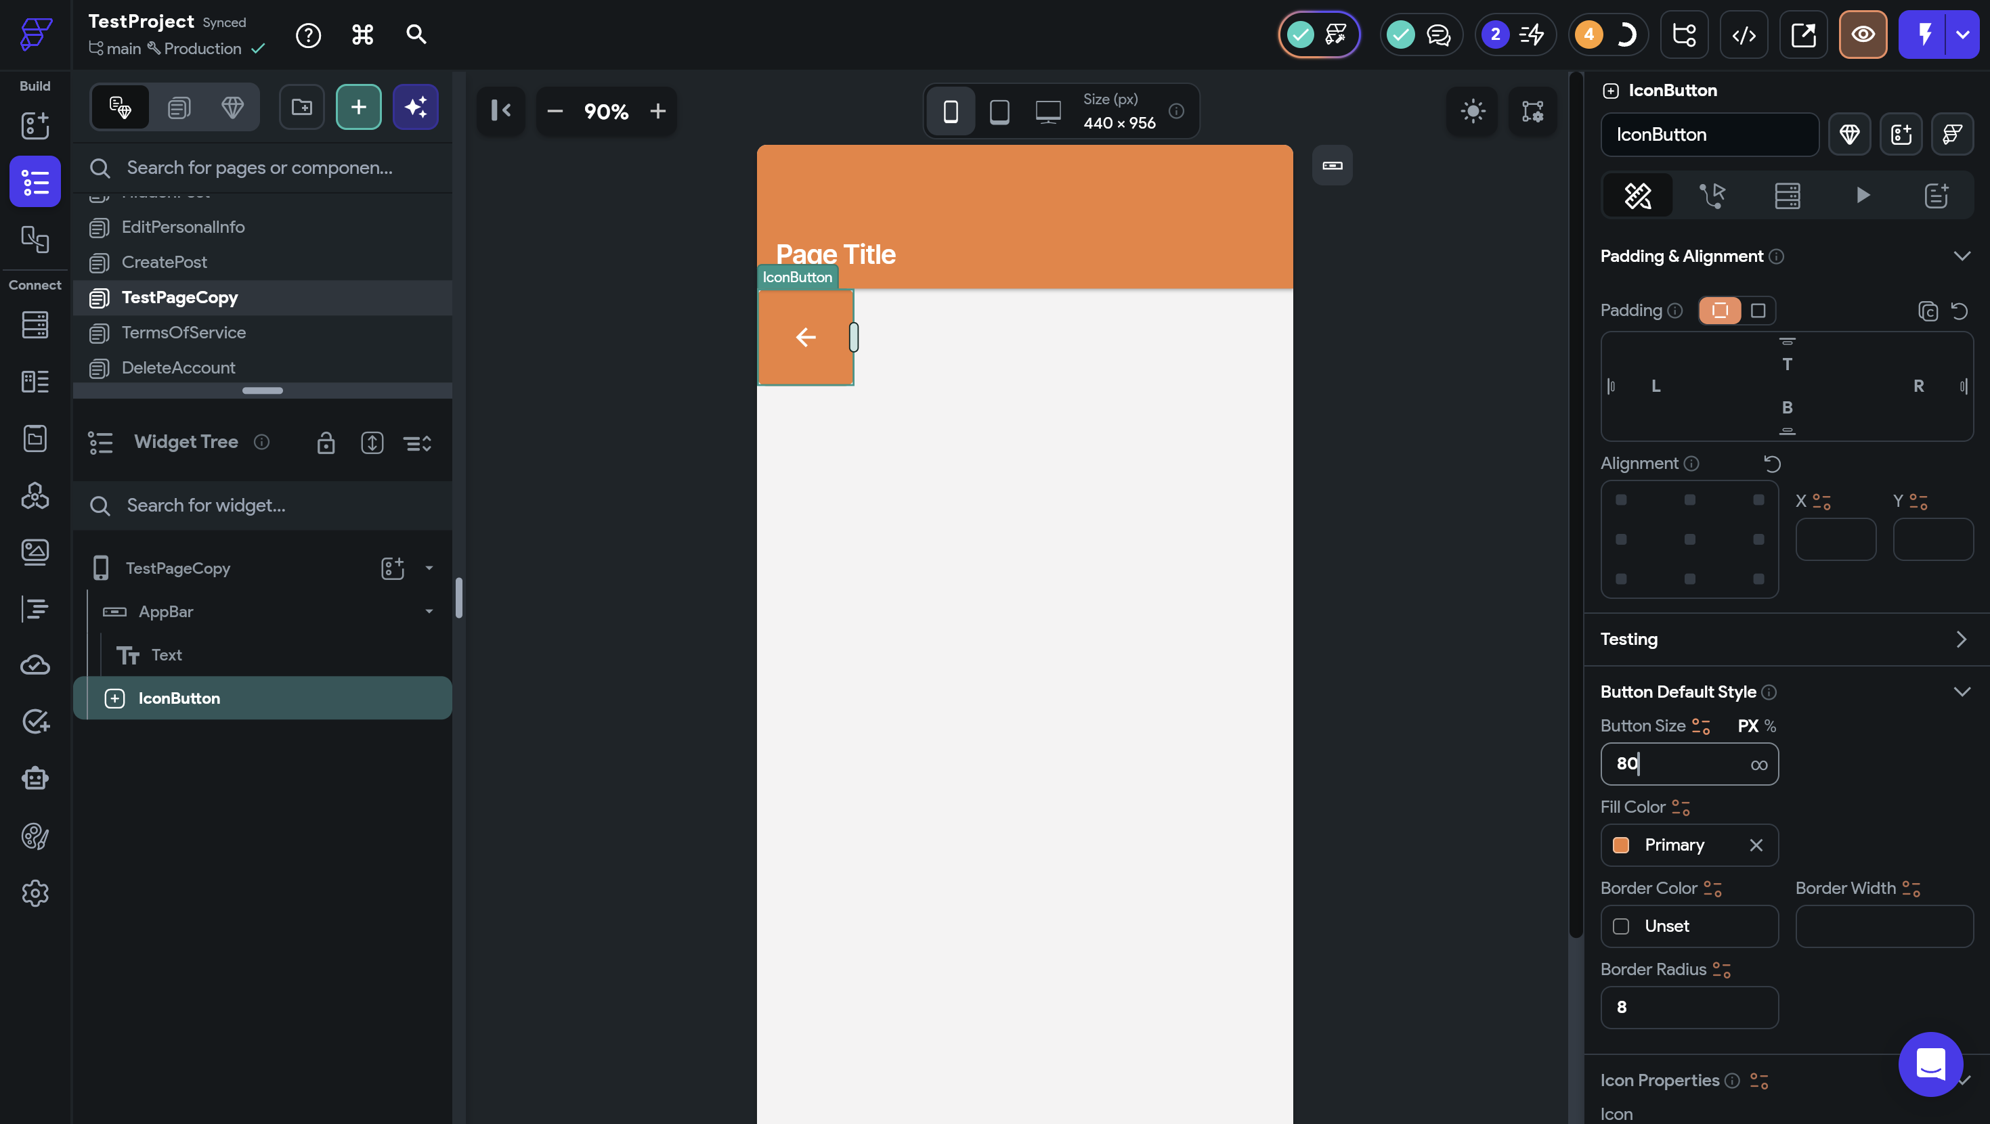
Task: Expand the Testing section
Action: tap(1962, 639)
